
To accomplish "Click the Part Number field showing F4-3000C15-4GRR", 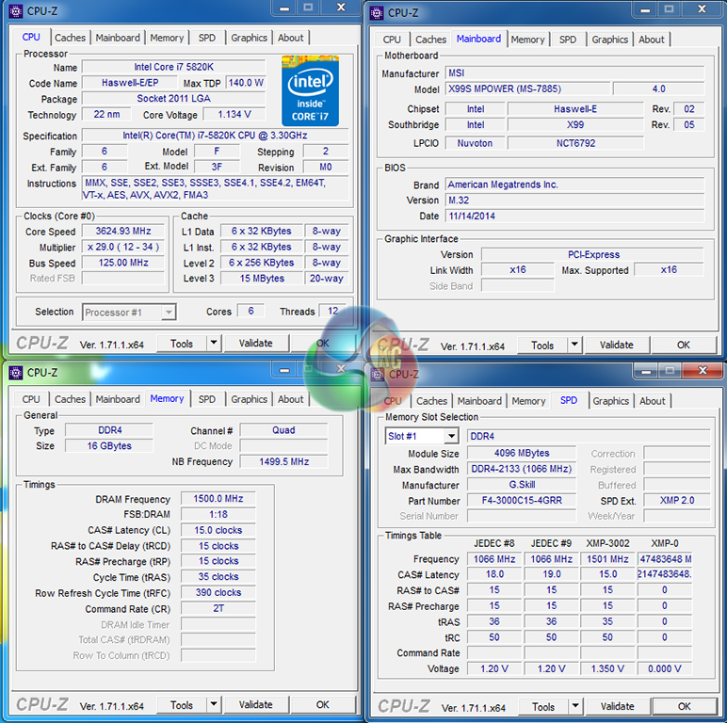I will coord(521,501).
